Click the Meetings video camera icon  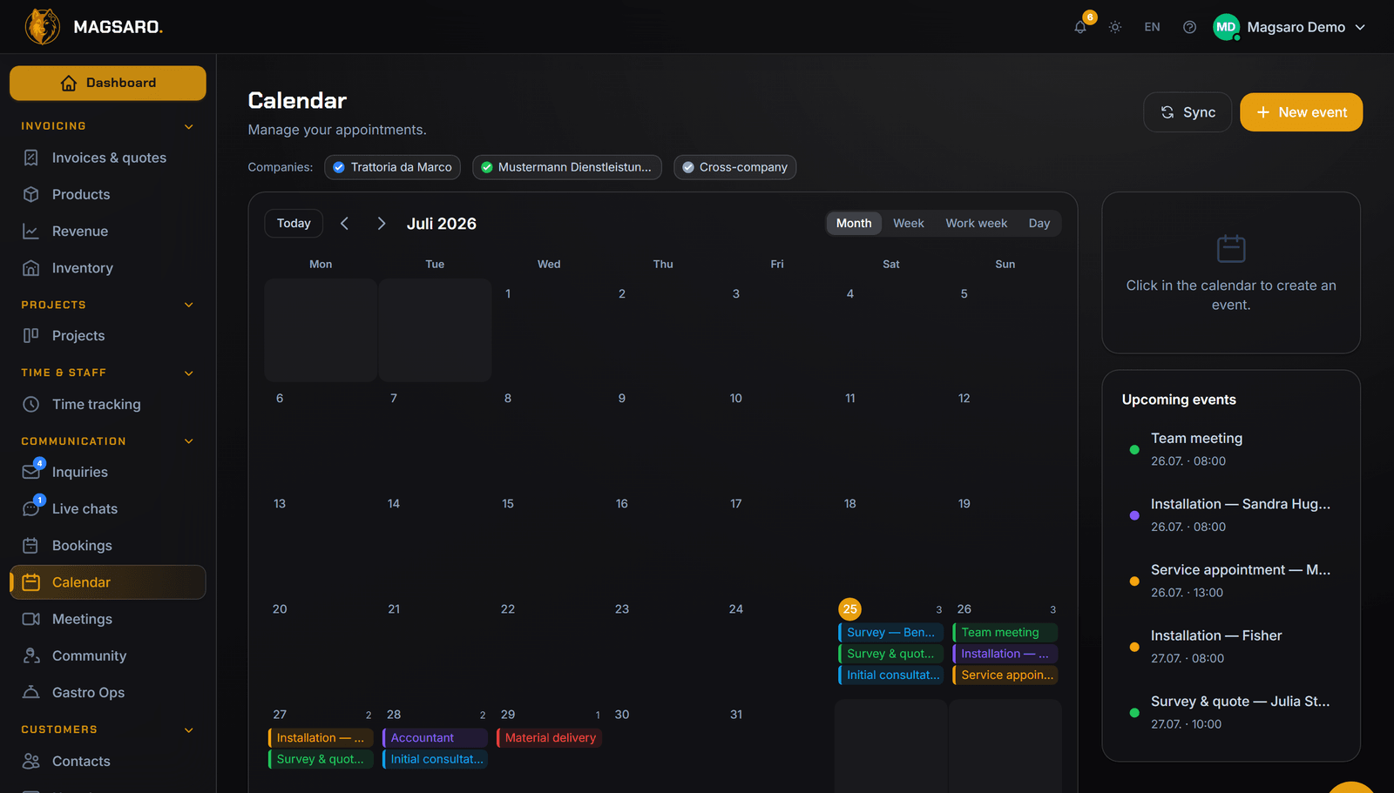click(x=31, y=619)
